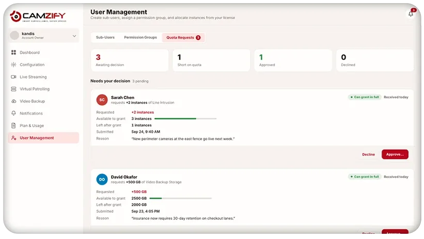Click the Sep 24, 9:40 AM submitted time
424x239 pixels.
(x=146, y=132)
